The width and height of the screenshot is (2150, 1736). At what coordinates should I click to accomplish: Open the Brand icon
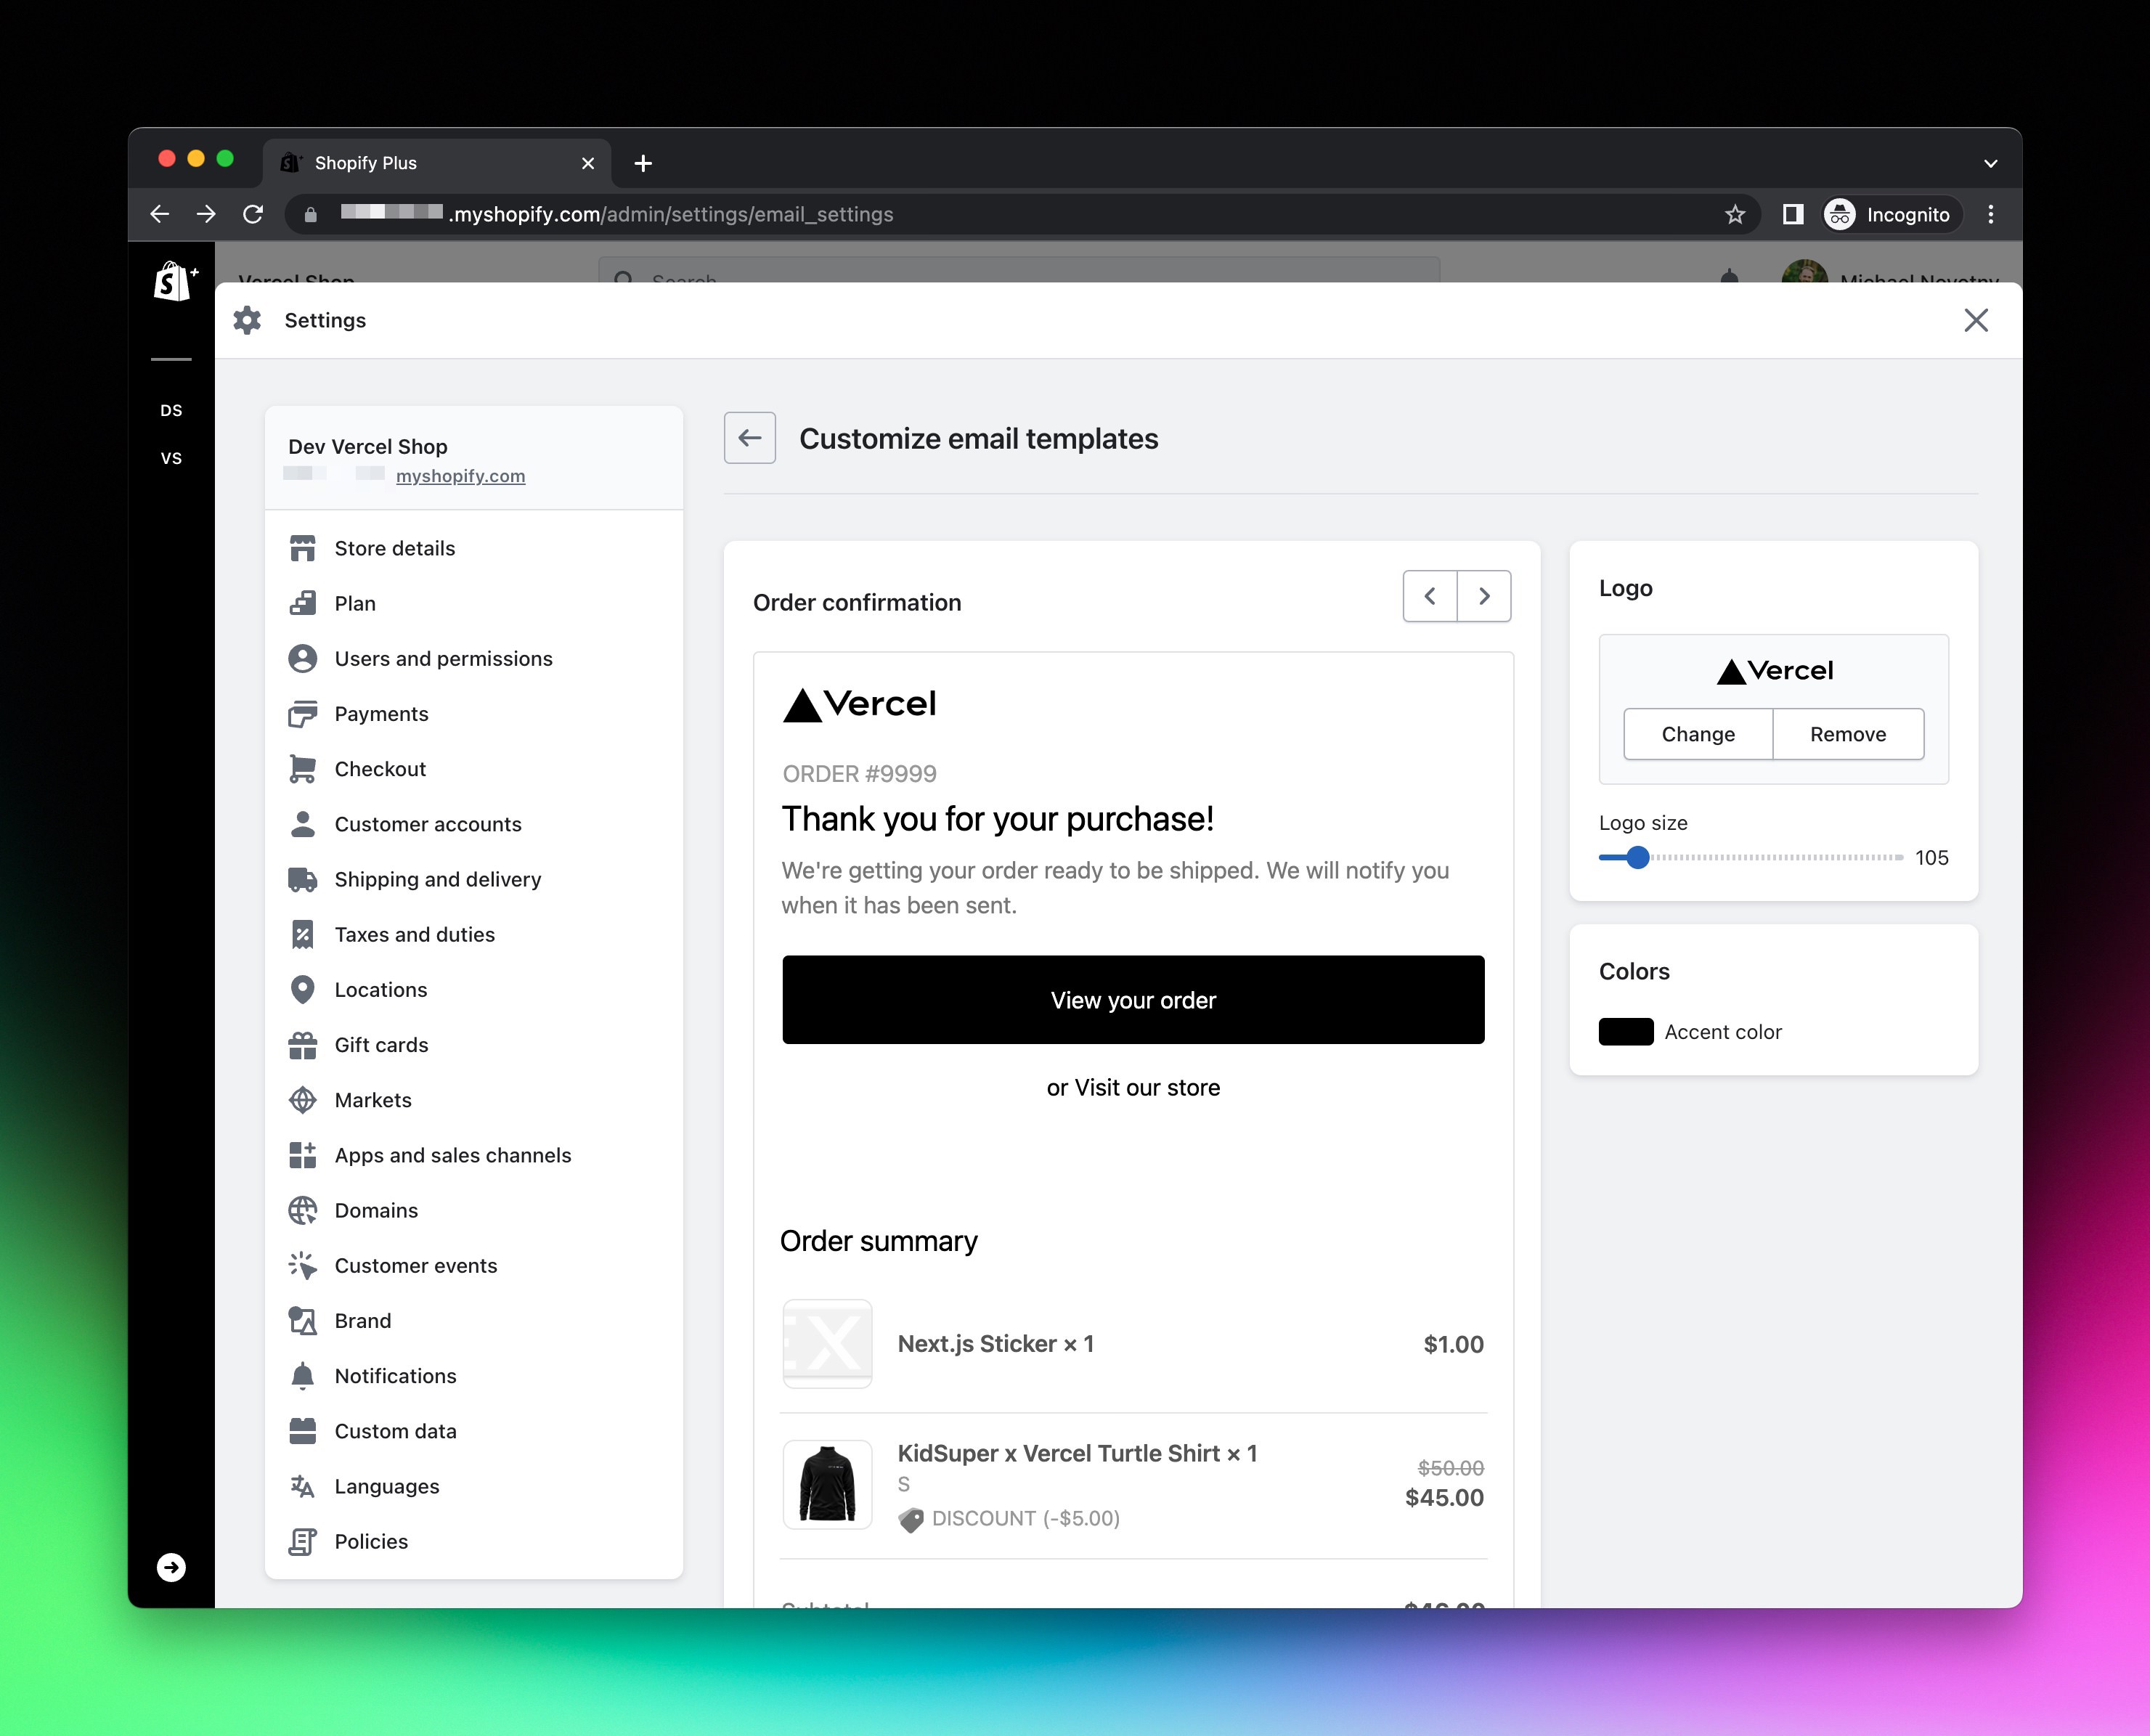click(x=302, y=1320)
